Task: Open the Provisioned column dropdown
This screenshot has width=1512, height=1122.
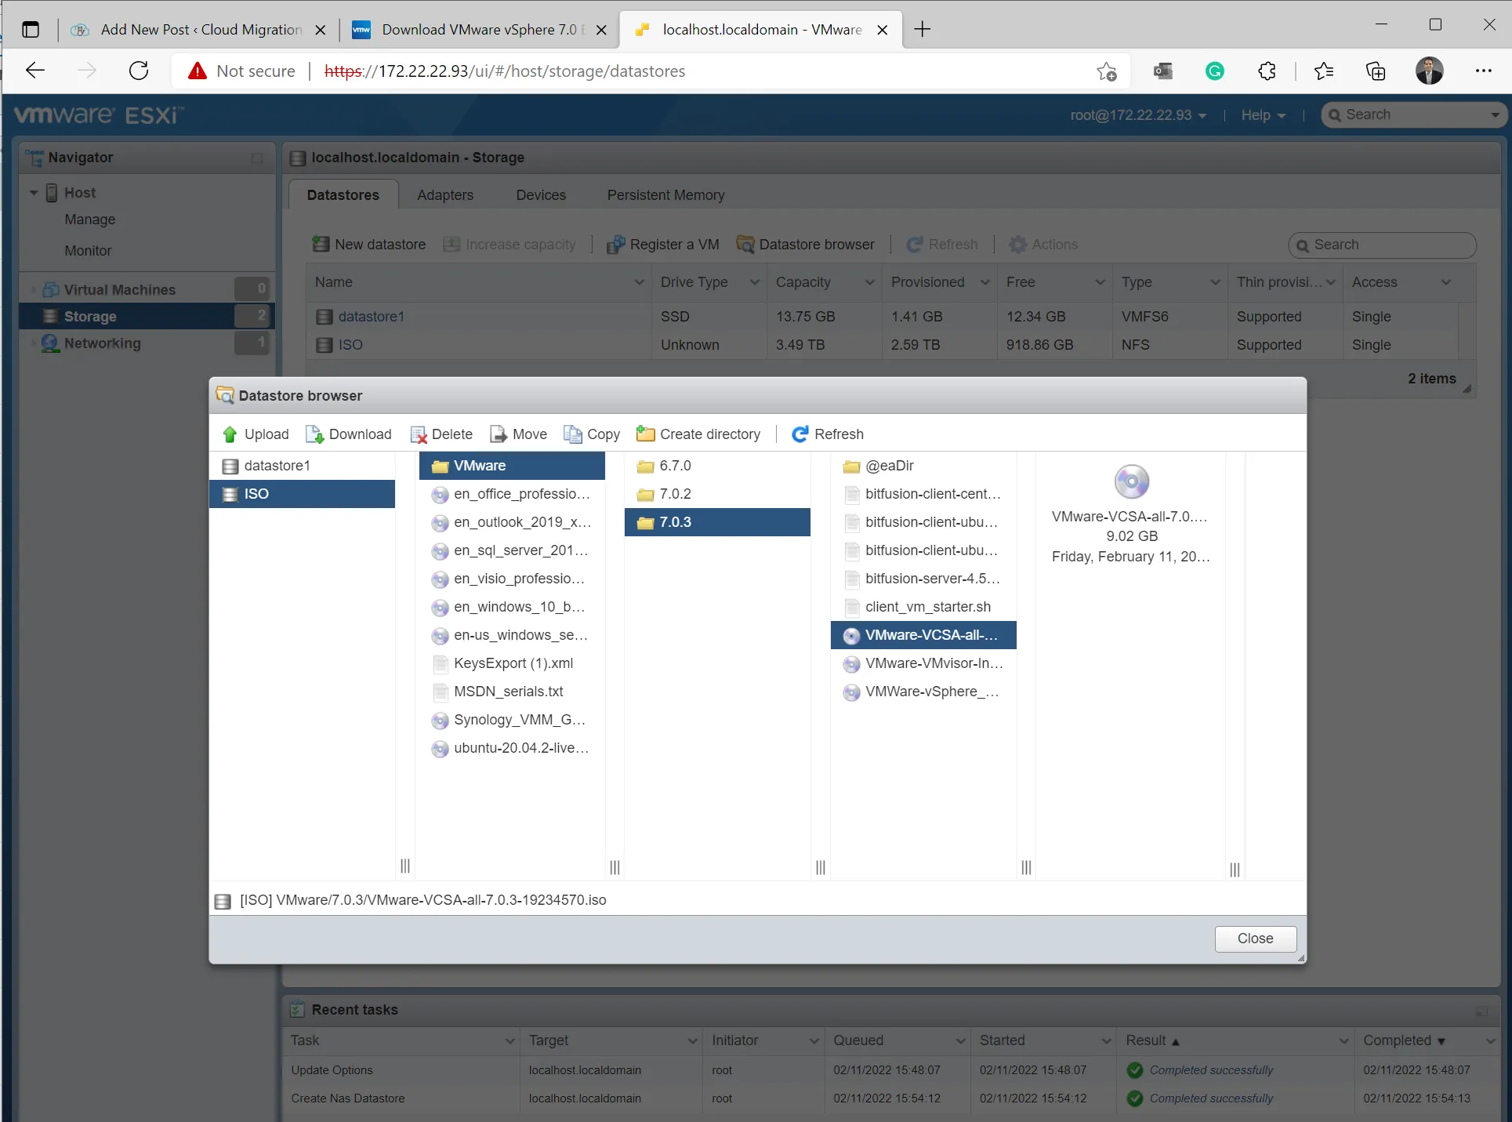Action: point(984,282)
